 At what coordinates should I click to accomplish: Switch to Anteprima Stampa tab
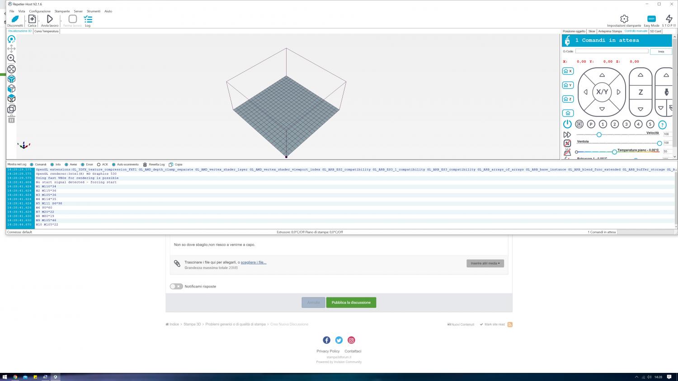coord(610,31)
